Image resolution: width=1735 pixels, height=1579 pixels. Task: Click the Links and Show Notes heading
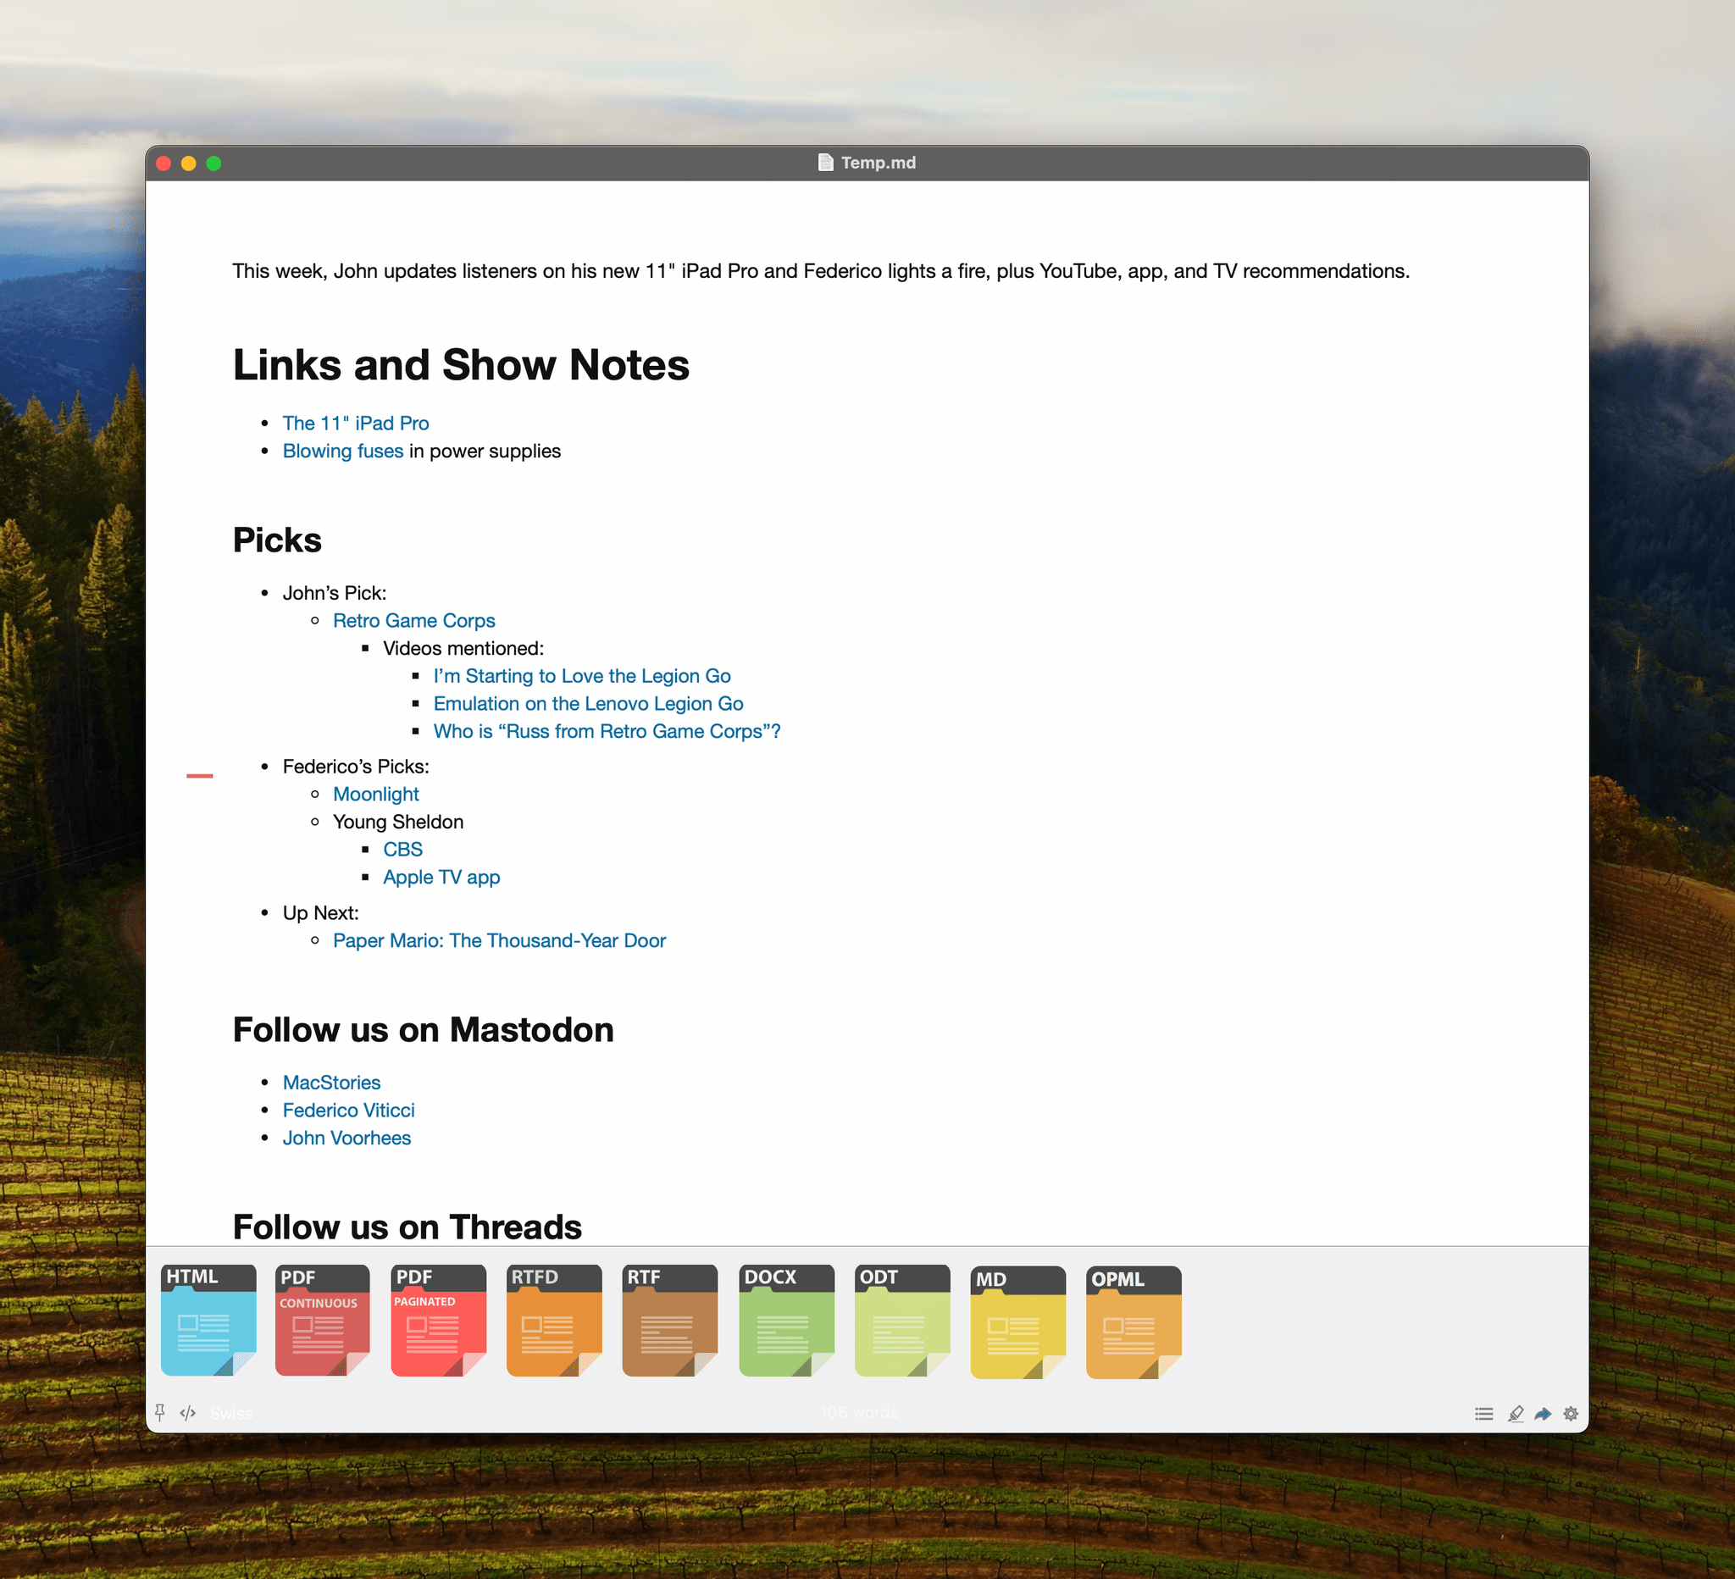coord(462,365)
